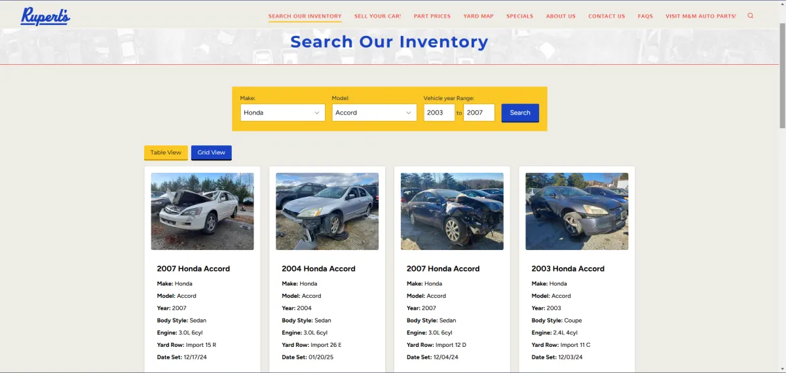Viewport: 786px width, 373px height.
Task: Click the start year field containing 2003
Action: coord(439,113)
